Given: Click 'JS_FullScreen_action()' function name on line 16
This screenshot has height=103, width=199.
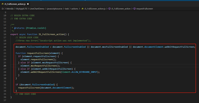Looking at the screenshot, I should [x=53, y=34].
